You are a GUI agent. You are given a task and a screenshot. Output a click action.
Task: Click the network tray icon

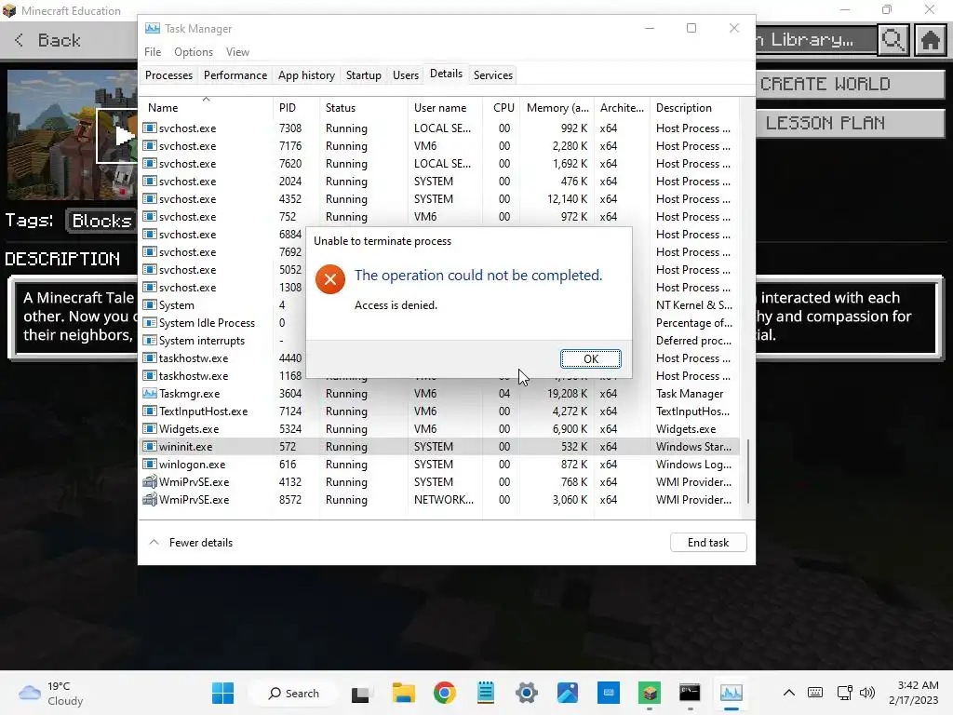click(844, 693)
